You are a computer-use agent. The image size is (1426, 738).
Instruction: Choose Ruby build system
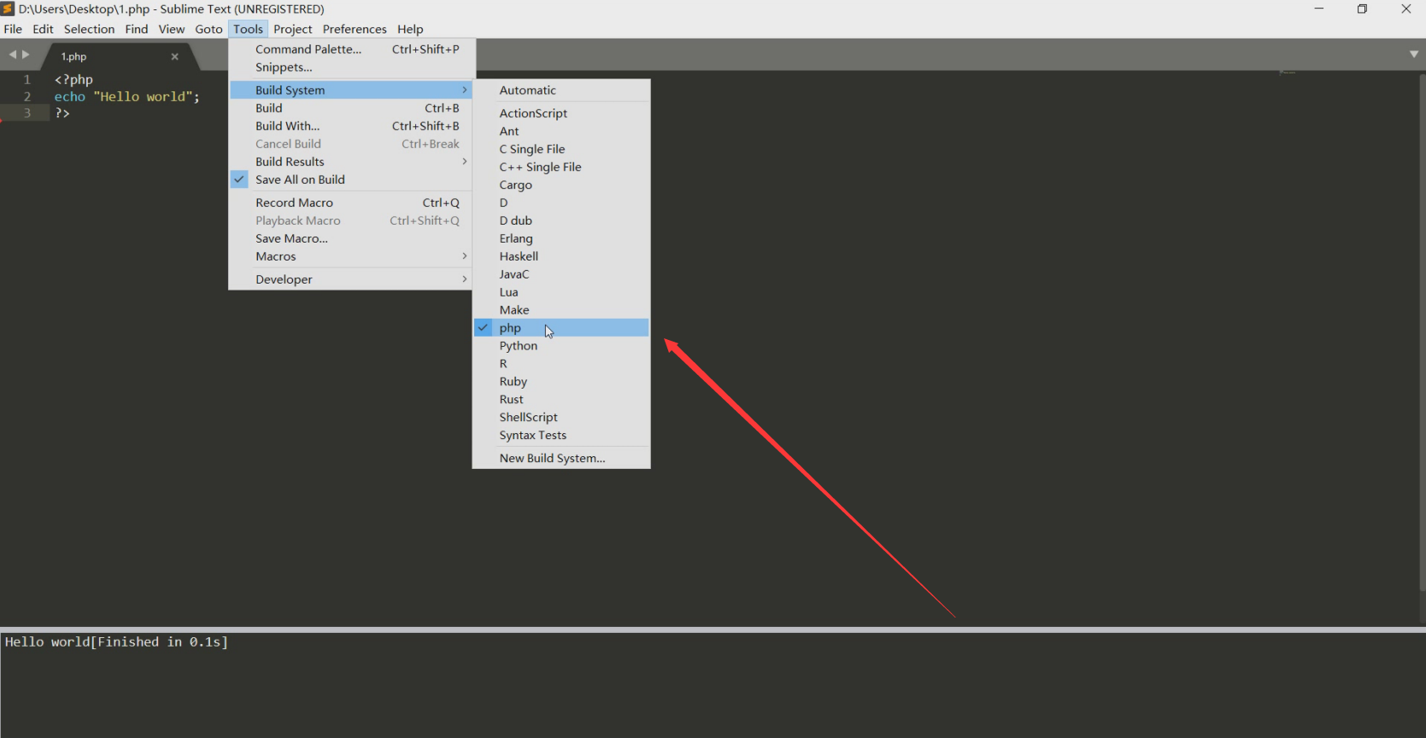(561, 382)
